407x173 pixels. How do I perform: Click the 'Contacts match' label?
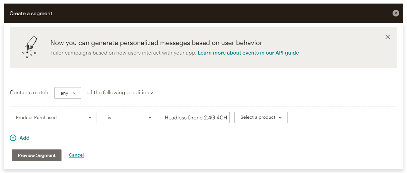coord(29,93)
